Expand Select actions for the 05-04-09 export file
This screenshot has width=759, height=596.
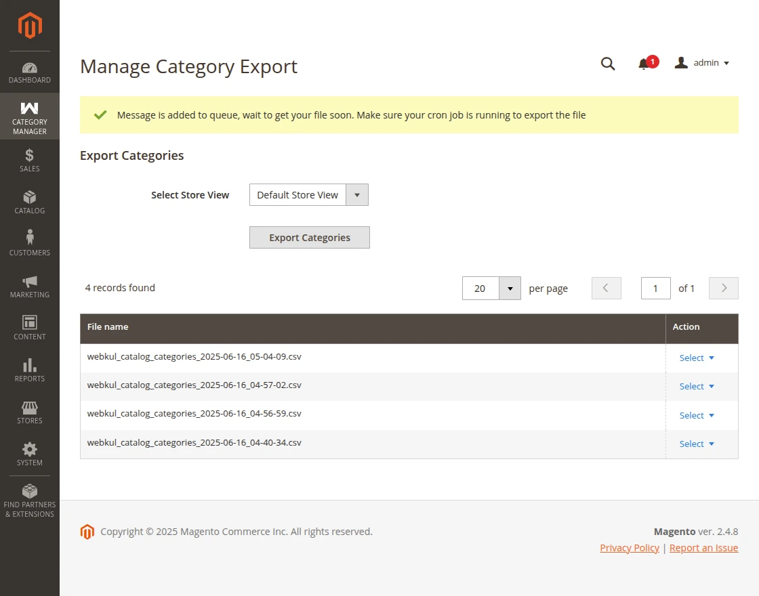pos(696,358)
